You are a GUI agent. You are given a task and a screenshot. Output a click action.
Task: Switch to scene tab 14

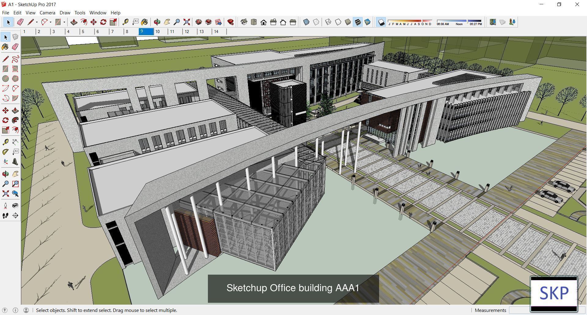click(x=219, y=31)
